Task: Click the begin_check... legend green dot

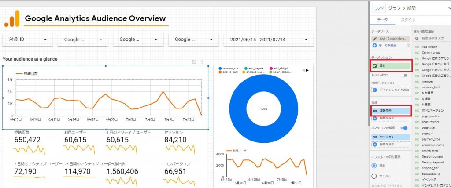Action: 271,72
